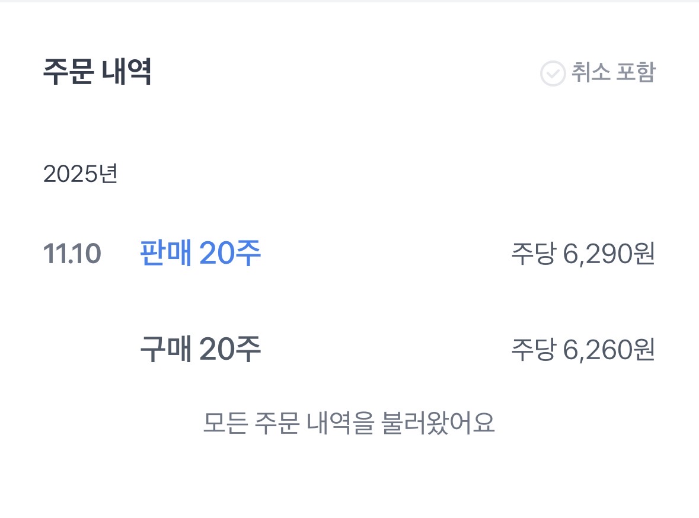Click the 취소 포함 label text
The width and height of the screenshot is (699, 518).
pos(613,73)
